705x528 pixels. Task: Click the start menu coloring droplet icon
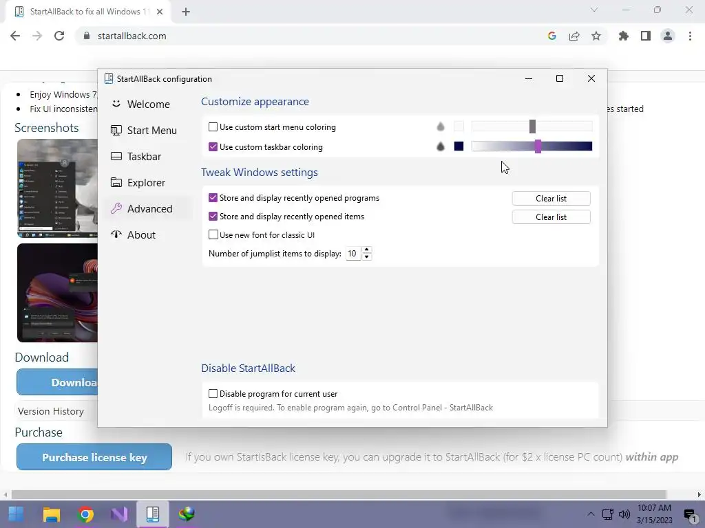pyautogui.click(x=441, y=127)
